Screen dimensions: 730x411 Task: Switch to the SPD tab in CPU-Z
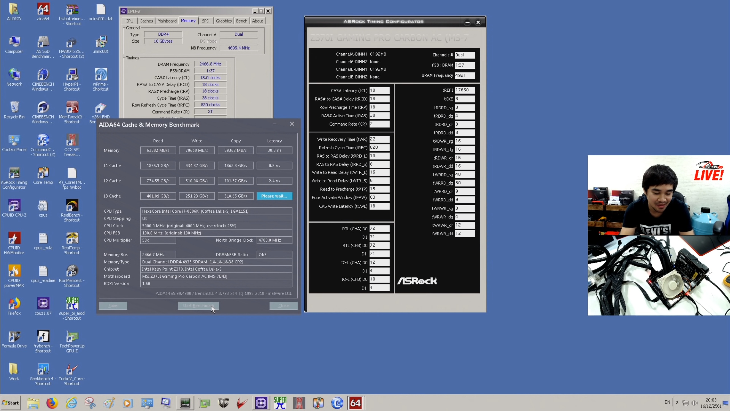pyautogui.click(x=205, y=21)
